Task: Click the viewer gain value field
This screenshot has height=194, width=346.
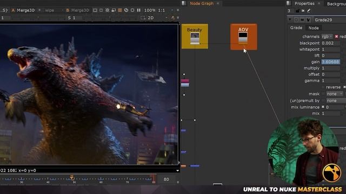Action: (5, 18)
